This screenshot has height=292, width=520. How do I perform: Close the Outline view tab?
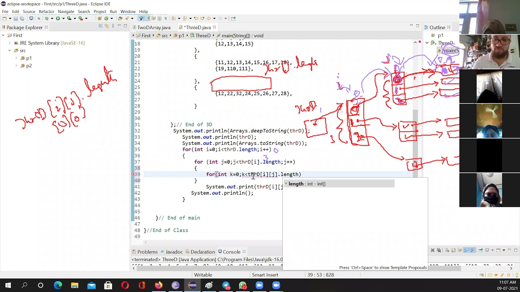point(448,27)
